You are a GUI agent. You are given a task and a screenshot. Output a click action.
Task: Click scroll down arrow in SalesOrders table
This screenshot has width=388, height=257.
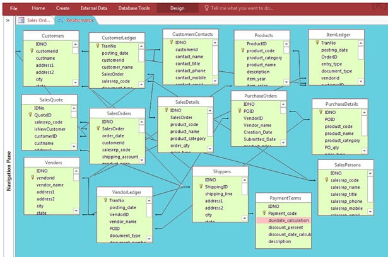coord(142,161)
